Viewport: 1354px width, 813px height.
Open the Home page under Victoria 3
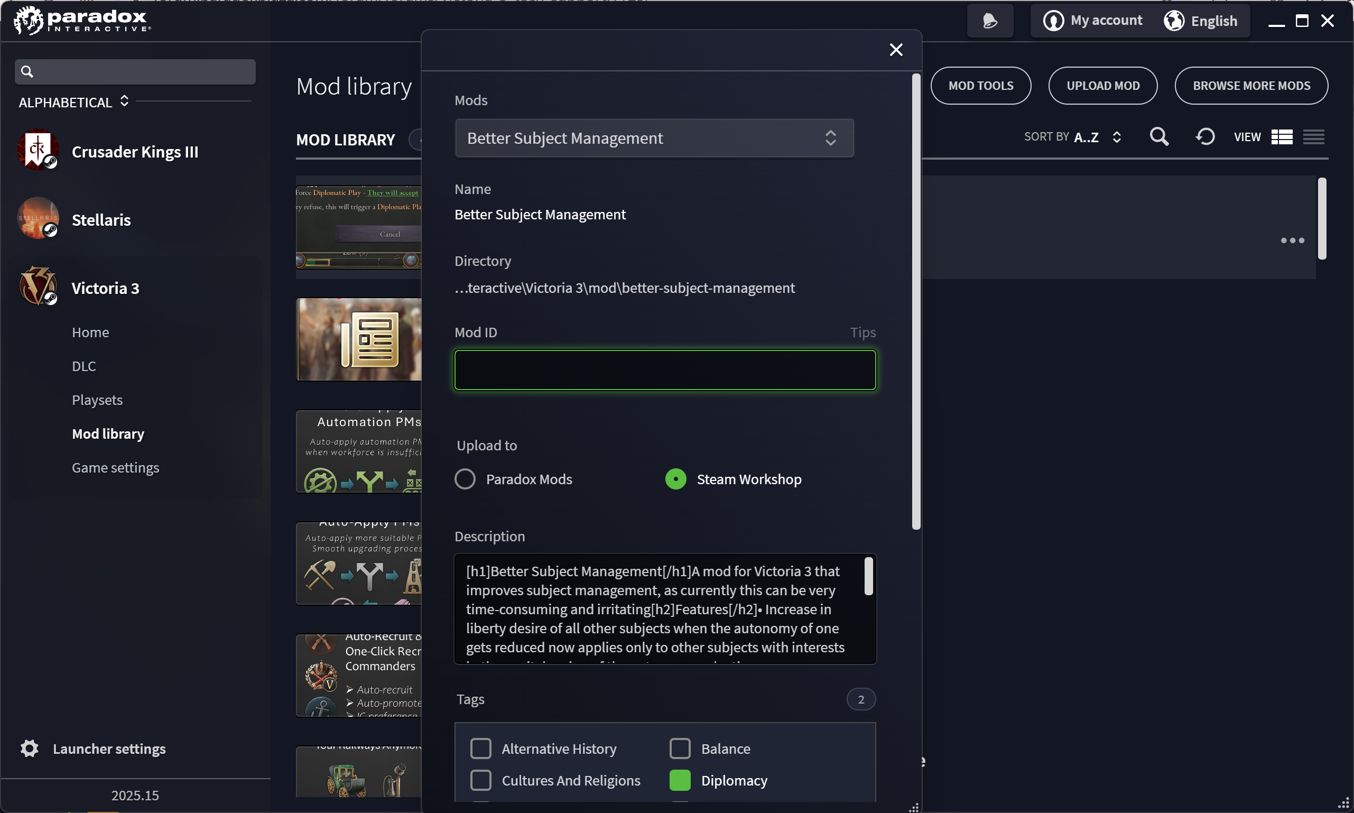[x=90, y=332]
